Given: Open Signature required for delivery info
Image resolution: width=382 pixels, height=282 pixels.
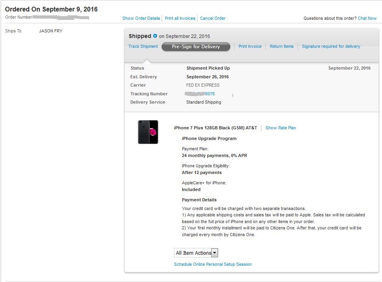Looking at the screenshot, I should 331,46.
